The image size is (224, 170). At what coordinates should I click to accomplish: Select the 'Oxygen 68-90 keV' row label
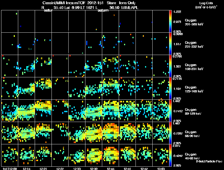(192, 134)
